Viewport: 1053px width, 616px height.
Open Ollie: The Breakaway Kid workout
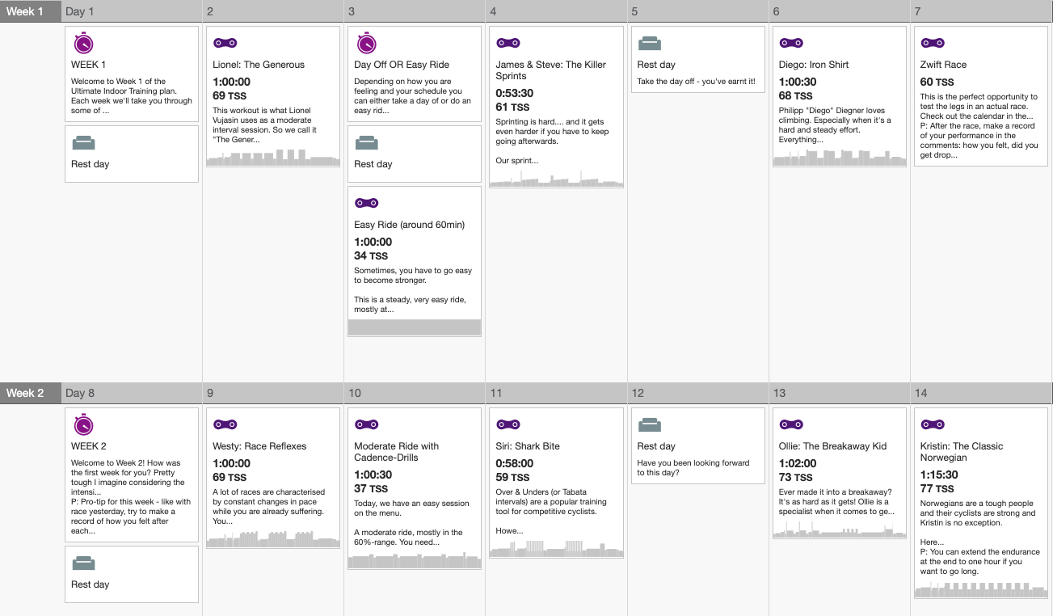pos(832,446)
